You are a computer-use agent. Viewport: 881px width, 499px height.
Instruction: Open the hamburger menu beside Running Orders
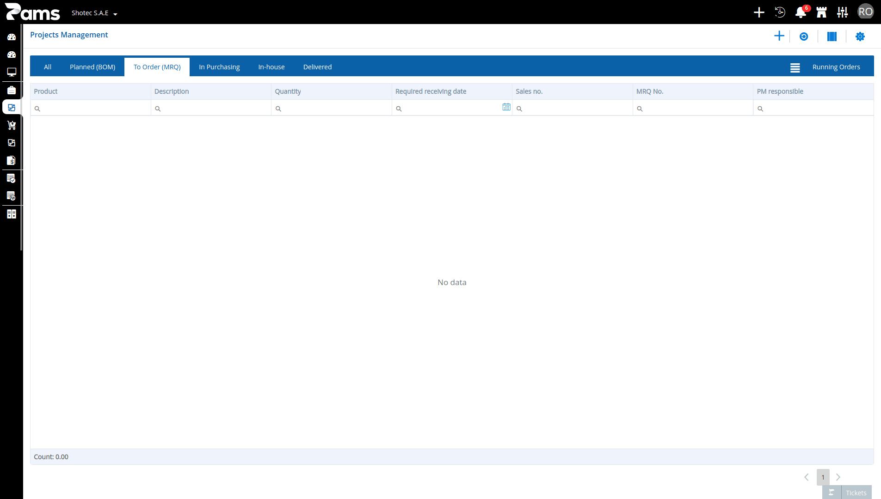coord(795,67)
